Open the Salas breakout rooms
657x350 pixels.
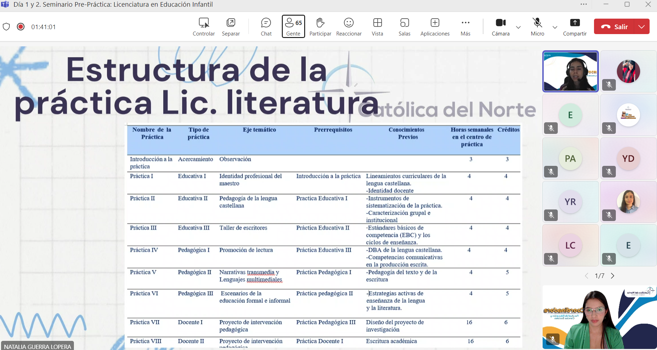[404, 27]
